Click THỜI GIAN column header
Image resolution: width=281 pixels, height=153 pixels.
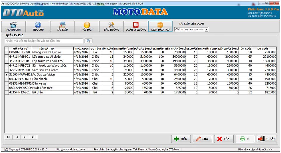82,49
